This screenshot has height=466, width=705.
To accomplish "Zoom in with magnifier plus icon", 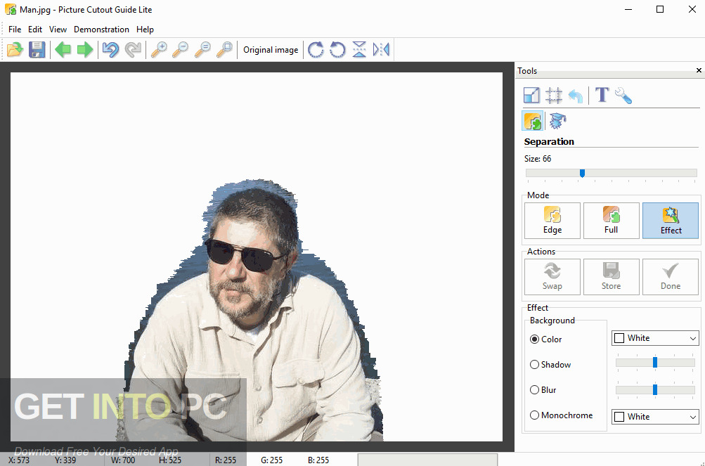I will click(x=159, y=49).
